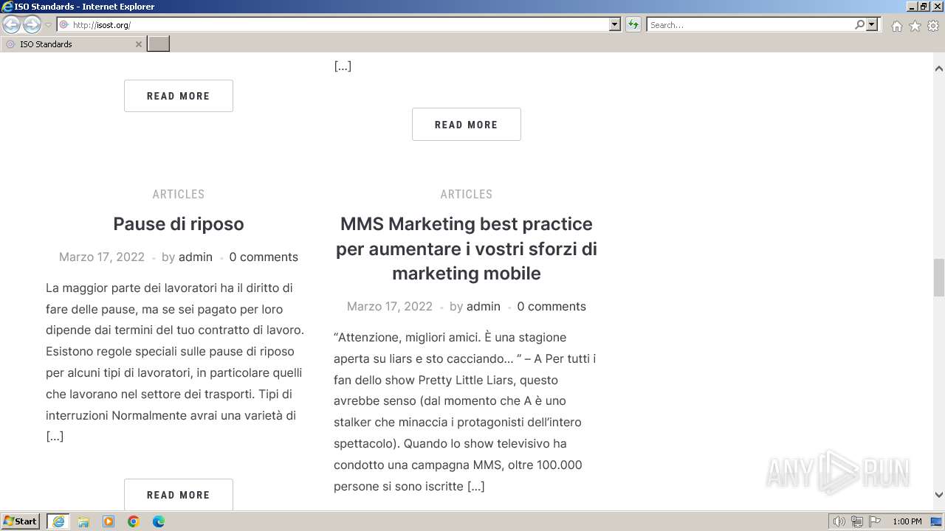The width and height of the screenshot is (945, 531).
Task: Open the Home page icon
Action: [896, 26]
